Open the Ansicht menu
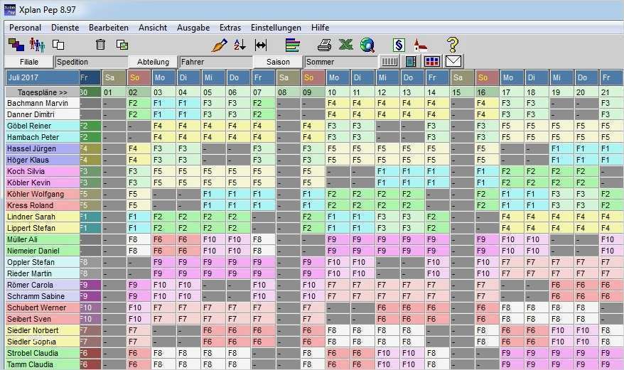 (152, 28)
